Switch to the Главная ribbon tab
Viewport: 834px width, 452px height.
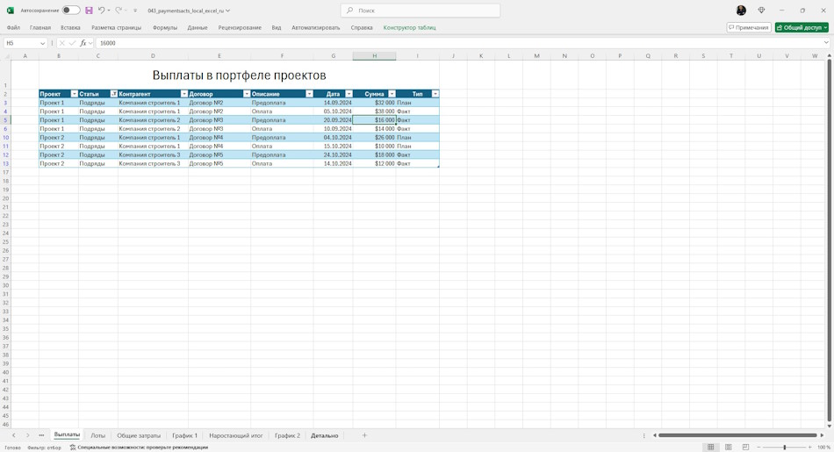40,28
